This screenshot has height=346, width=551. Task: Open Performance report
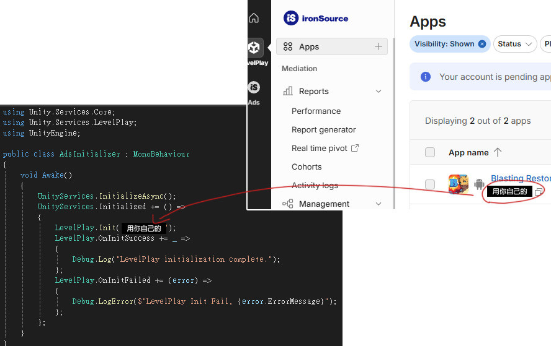[x=316, y=111]
